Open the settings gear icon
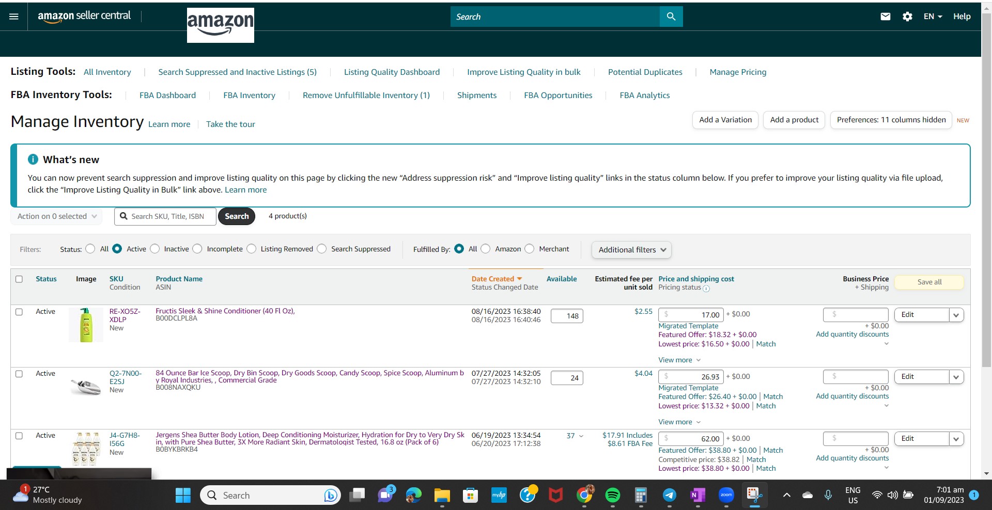Viewport: 992px width, 510px height. click(907, 17)
